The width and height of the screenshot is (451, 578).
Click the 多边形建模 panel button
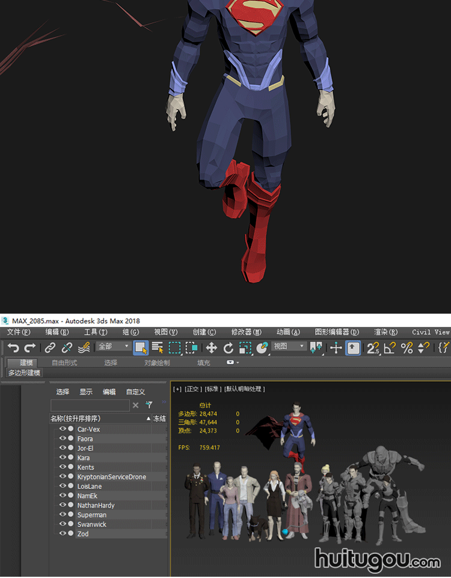point(24,373)
